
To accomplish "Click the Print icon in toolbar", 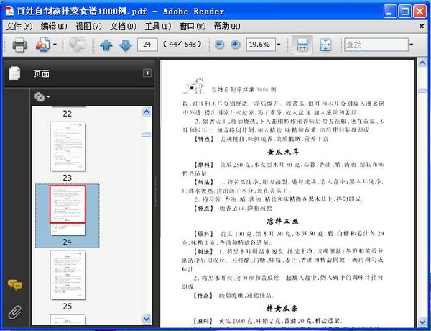I will 19,45.
